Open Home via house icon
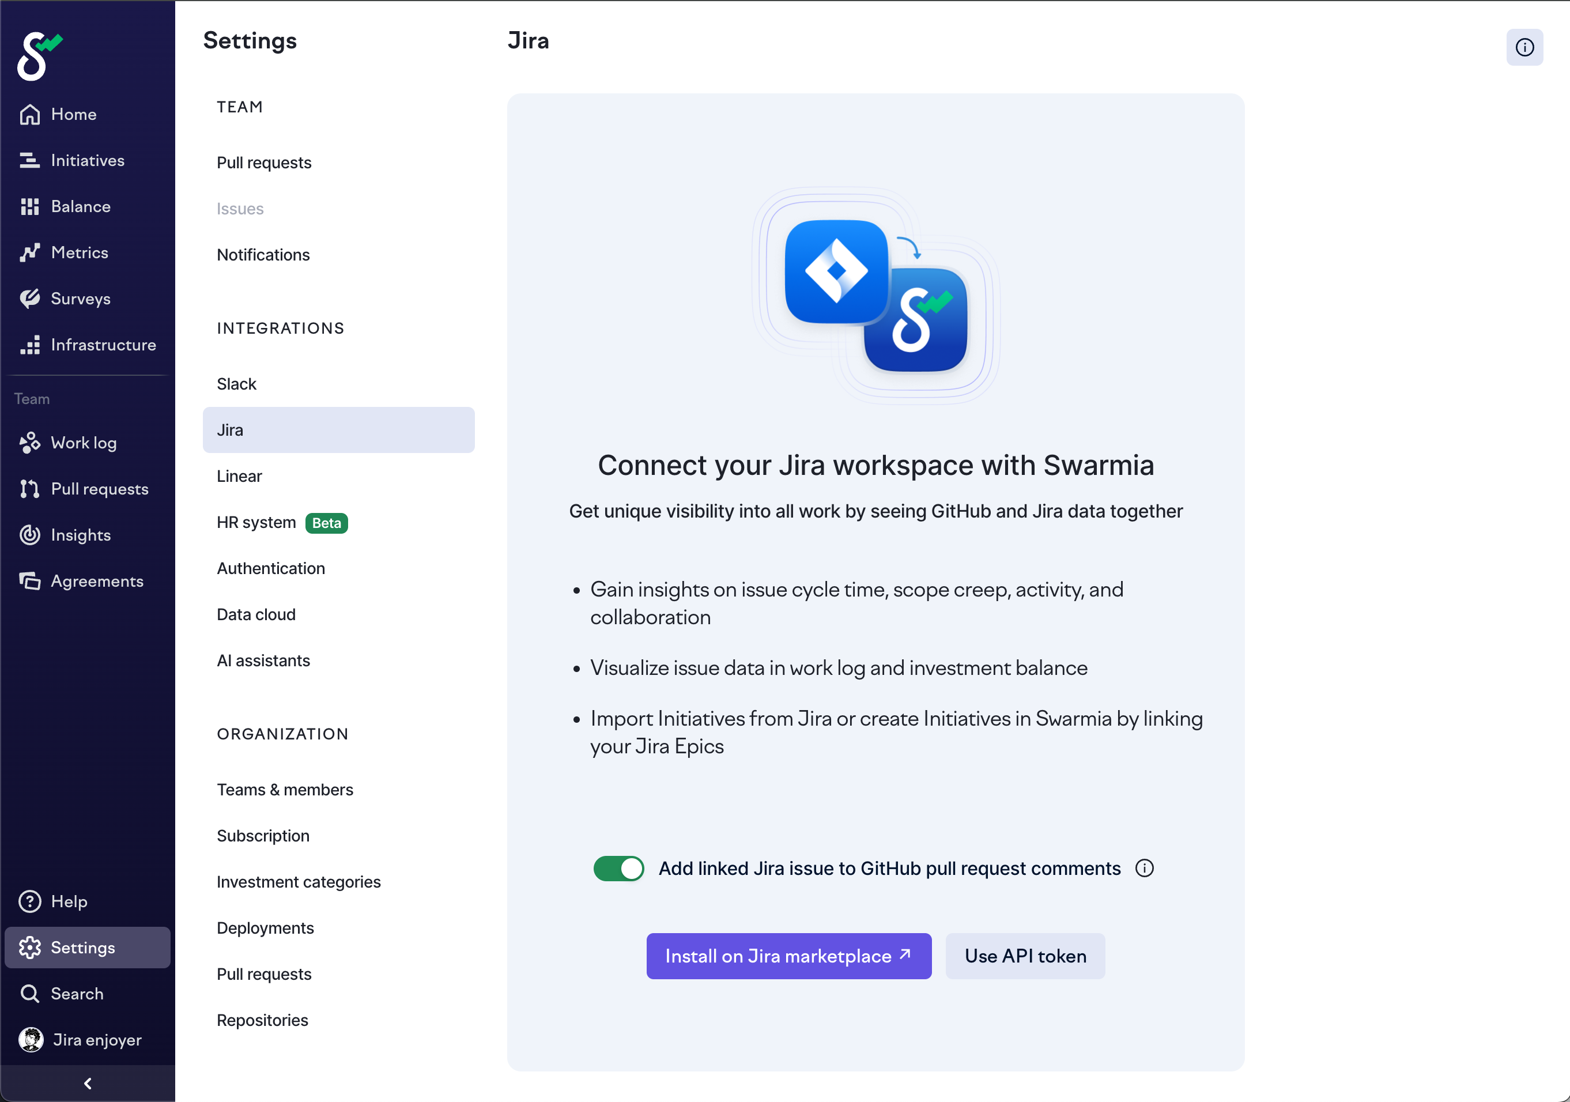The image size is (1570, 1102). pyautogui.click(x=29, y=114)
